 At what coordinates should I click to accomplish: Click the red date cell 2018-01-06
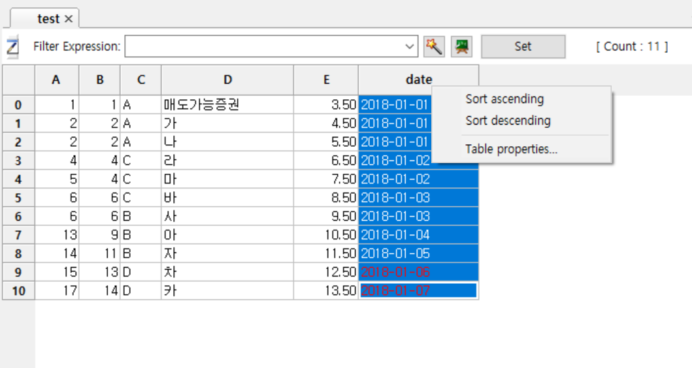click(418, 272)
